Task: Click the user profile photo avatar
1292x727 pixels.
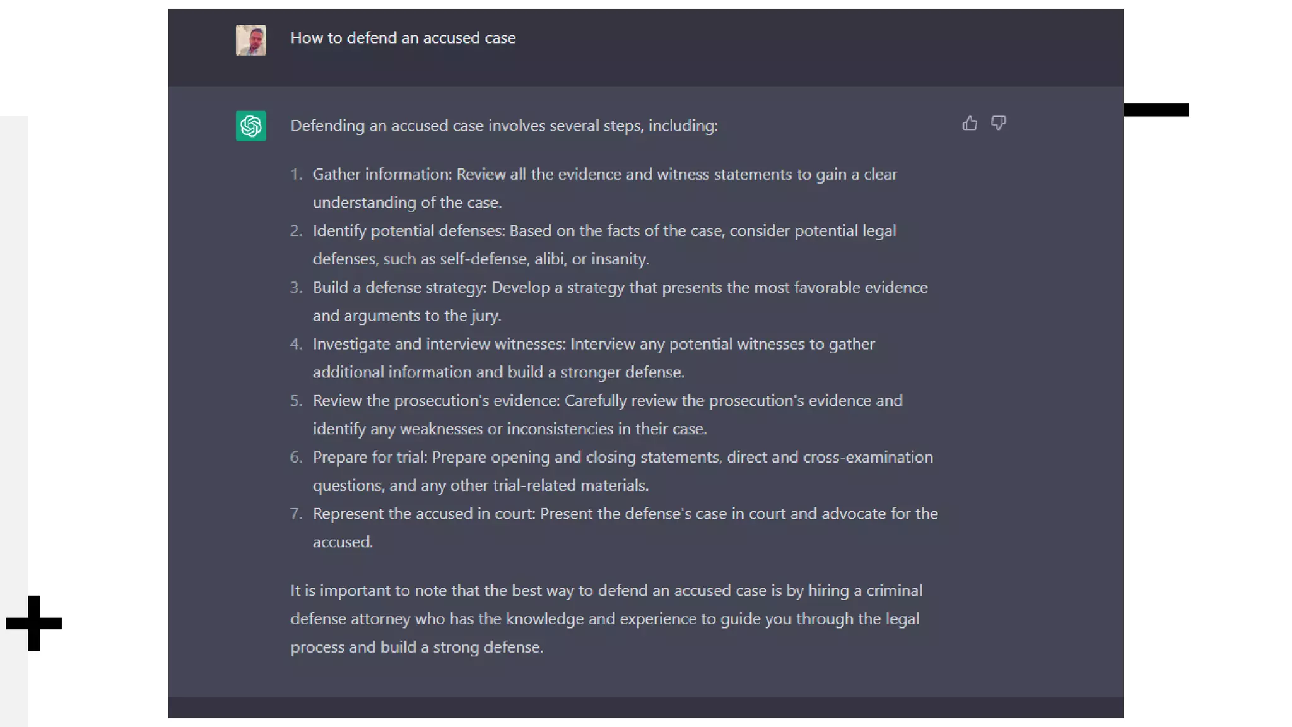Action: pyautogui.click(x=250, y=40)
